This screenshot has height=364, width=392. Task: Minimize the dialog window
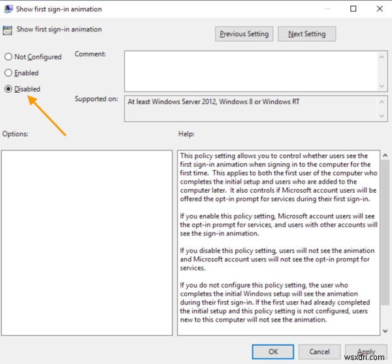click(x=327, y=8)
